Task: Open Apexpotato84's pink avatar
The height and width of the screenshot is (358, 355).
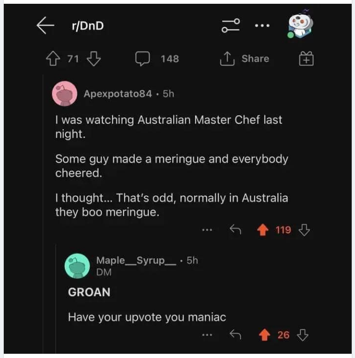Action: click(65, 93)
